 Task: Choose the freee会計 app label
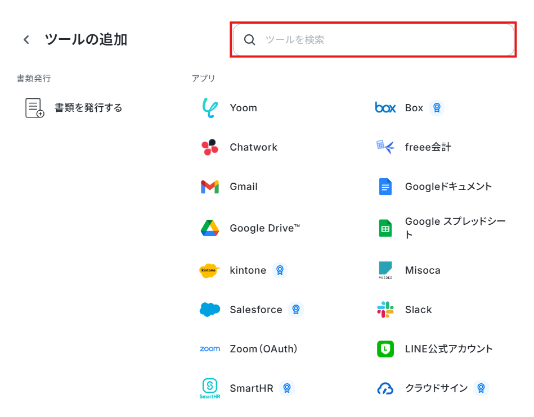(428, 147)
